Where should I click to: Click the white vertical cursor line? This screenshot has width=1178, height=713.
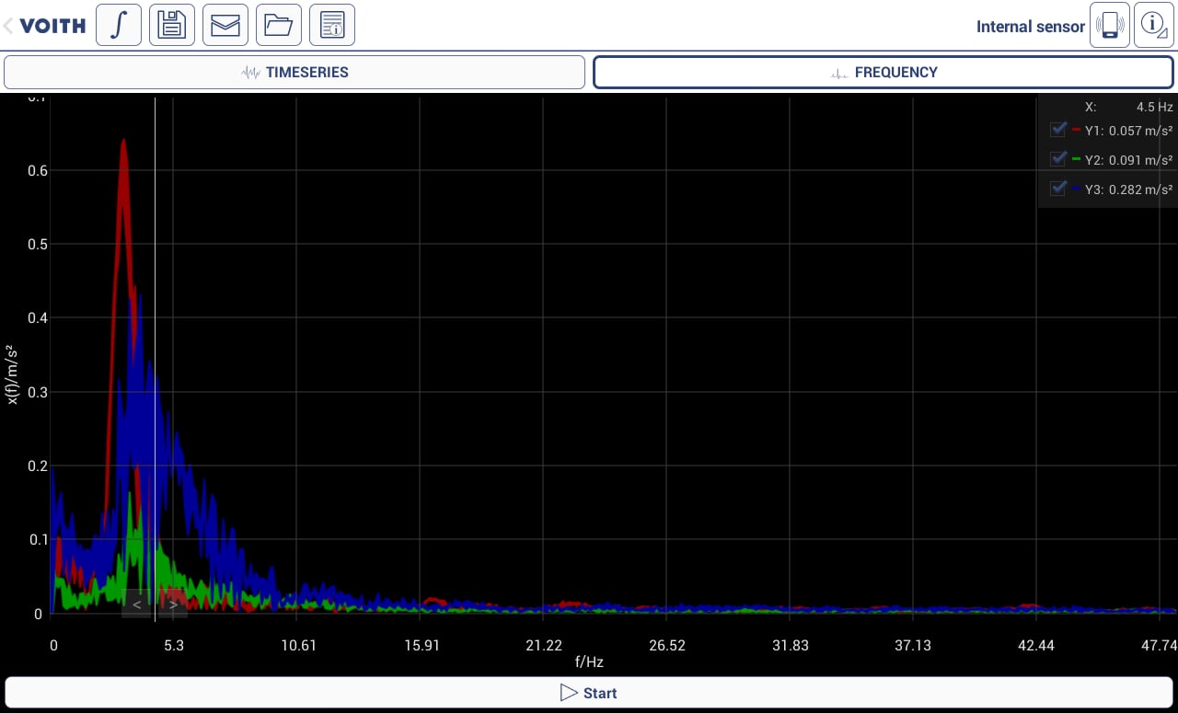tap(155, 359)
